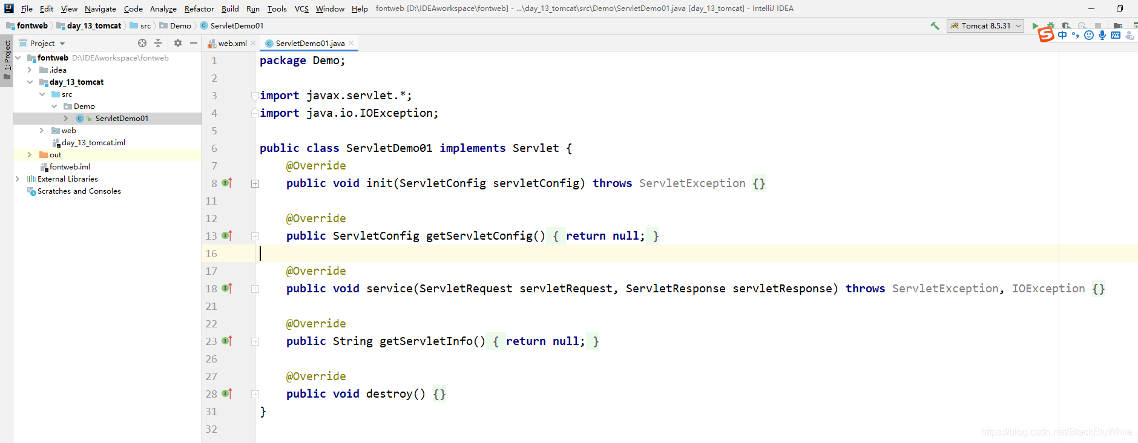1138x443 pixels.
Task: Select day_13_tomcat.iml file in tree
Action: tap(93, 143)
